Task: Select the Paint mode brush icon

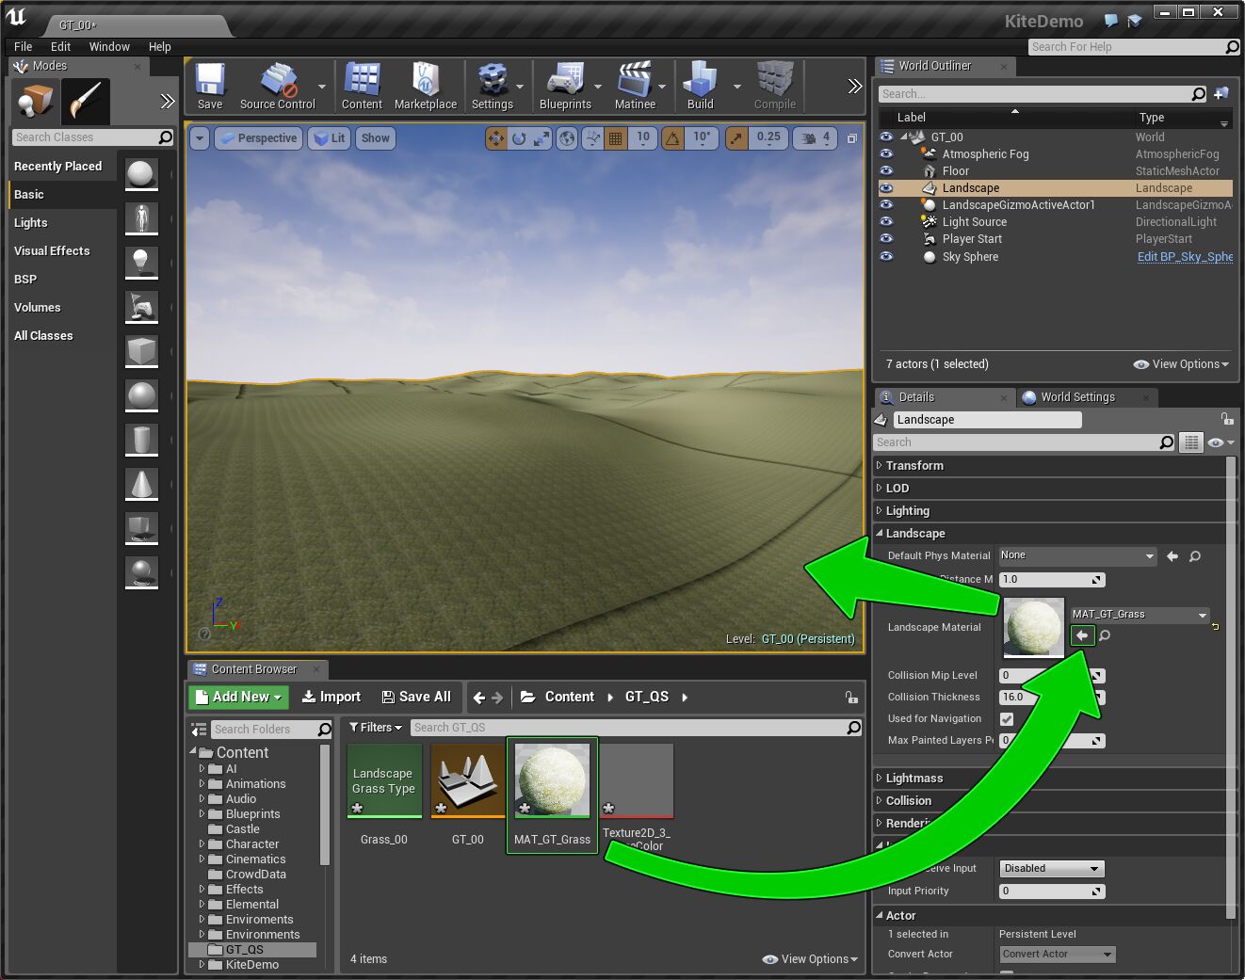Action: [86, 102]
